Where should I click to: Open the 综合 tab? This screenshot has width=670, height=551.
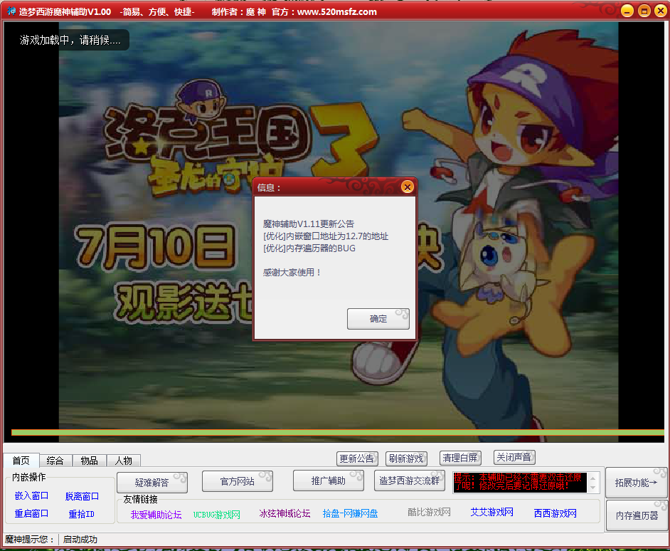point(55,461)
